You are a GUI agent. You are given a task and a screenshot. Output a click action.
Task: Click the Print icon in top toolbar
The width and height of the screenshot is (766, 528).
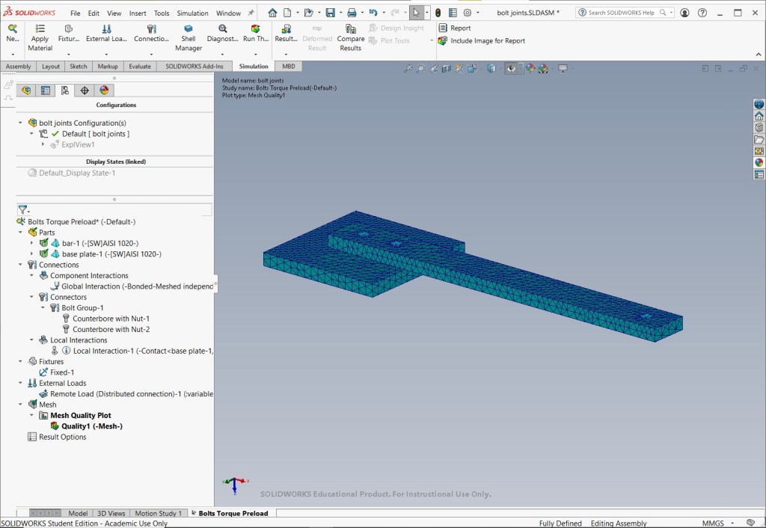coord(352,13)
